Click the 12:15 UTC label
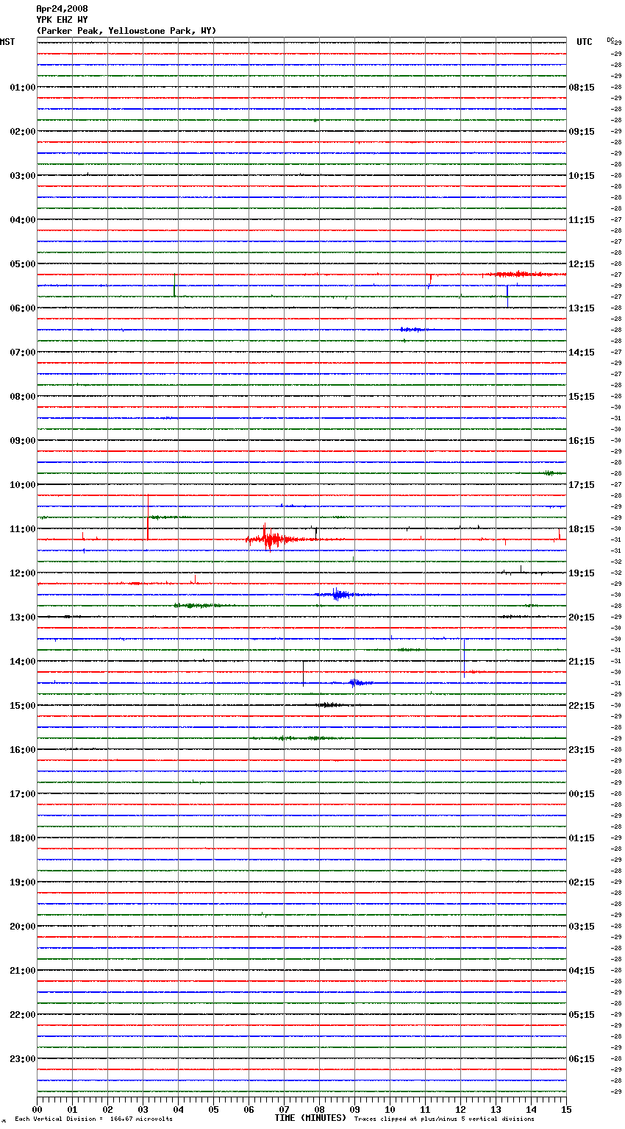The height and width of the screenshot is (1129, 625). 582,264
